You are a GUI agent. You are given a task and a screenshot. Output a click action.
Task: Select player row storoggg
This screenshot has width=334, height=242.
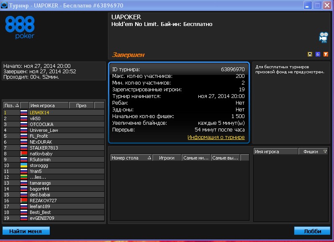coord(54,165)
